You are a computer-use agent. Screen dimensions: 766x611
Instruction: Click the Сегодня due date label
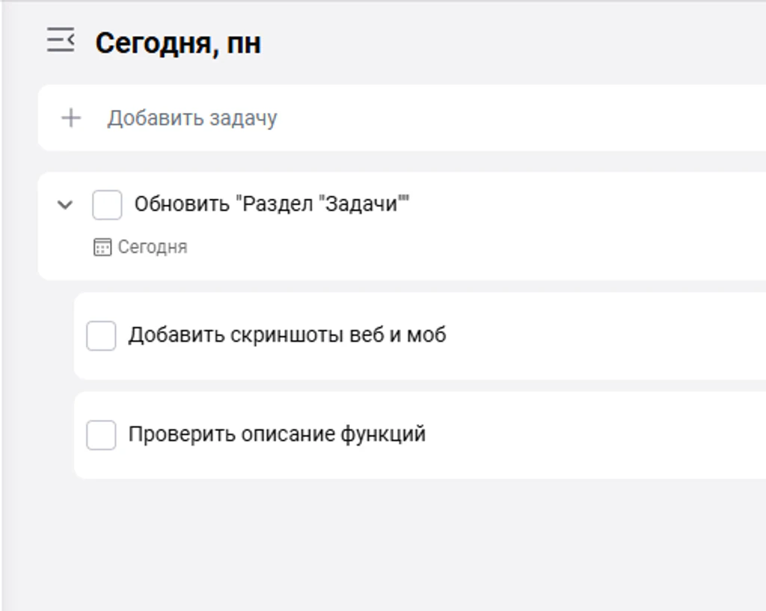coord(153,247)
